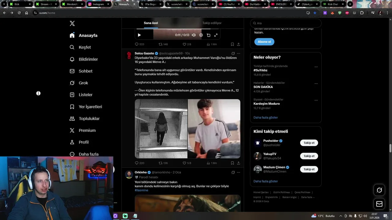Open new browser tab
The image size is (392, 220).
coord(350,4)
